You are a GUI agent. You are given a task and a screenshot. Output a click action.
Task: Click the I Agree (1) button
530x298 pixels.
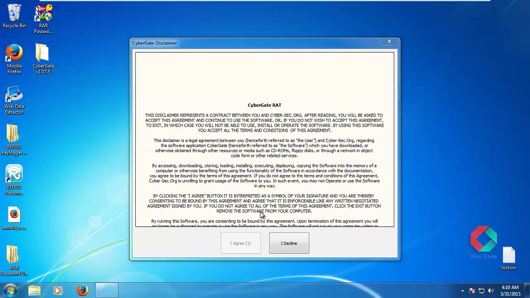tap(241, 243)
